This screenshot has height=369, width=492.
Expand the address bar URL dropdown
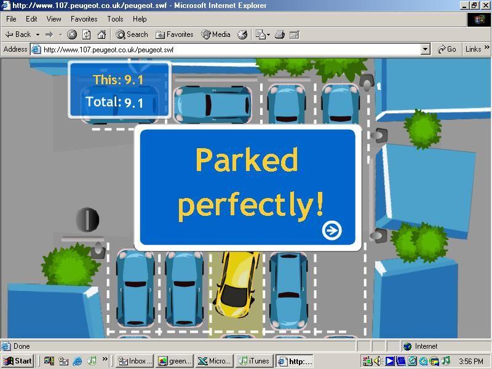click(425, 49)
